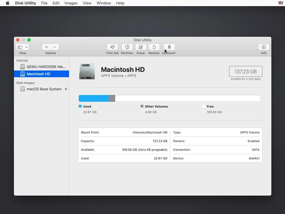Open the Info panel
This screenshot has height=214, width=285.
264,47
